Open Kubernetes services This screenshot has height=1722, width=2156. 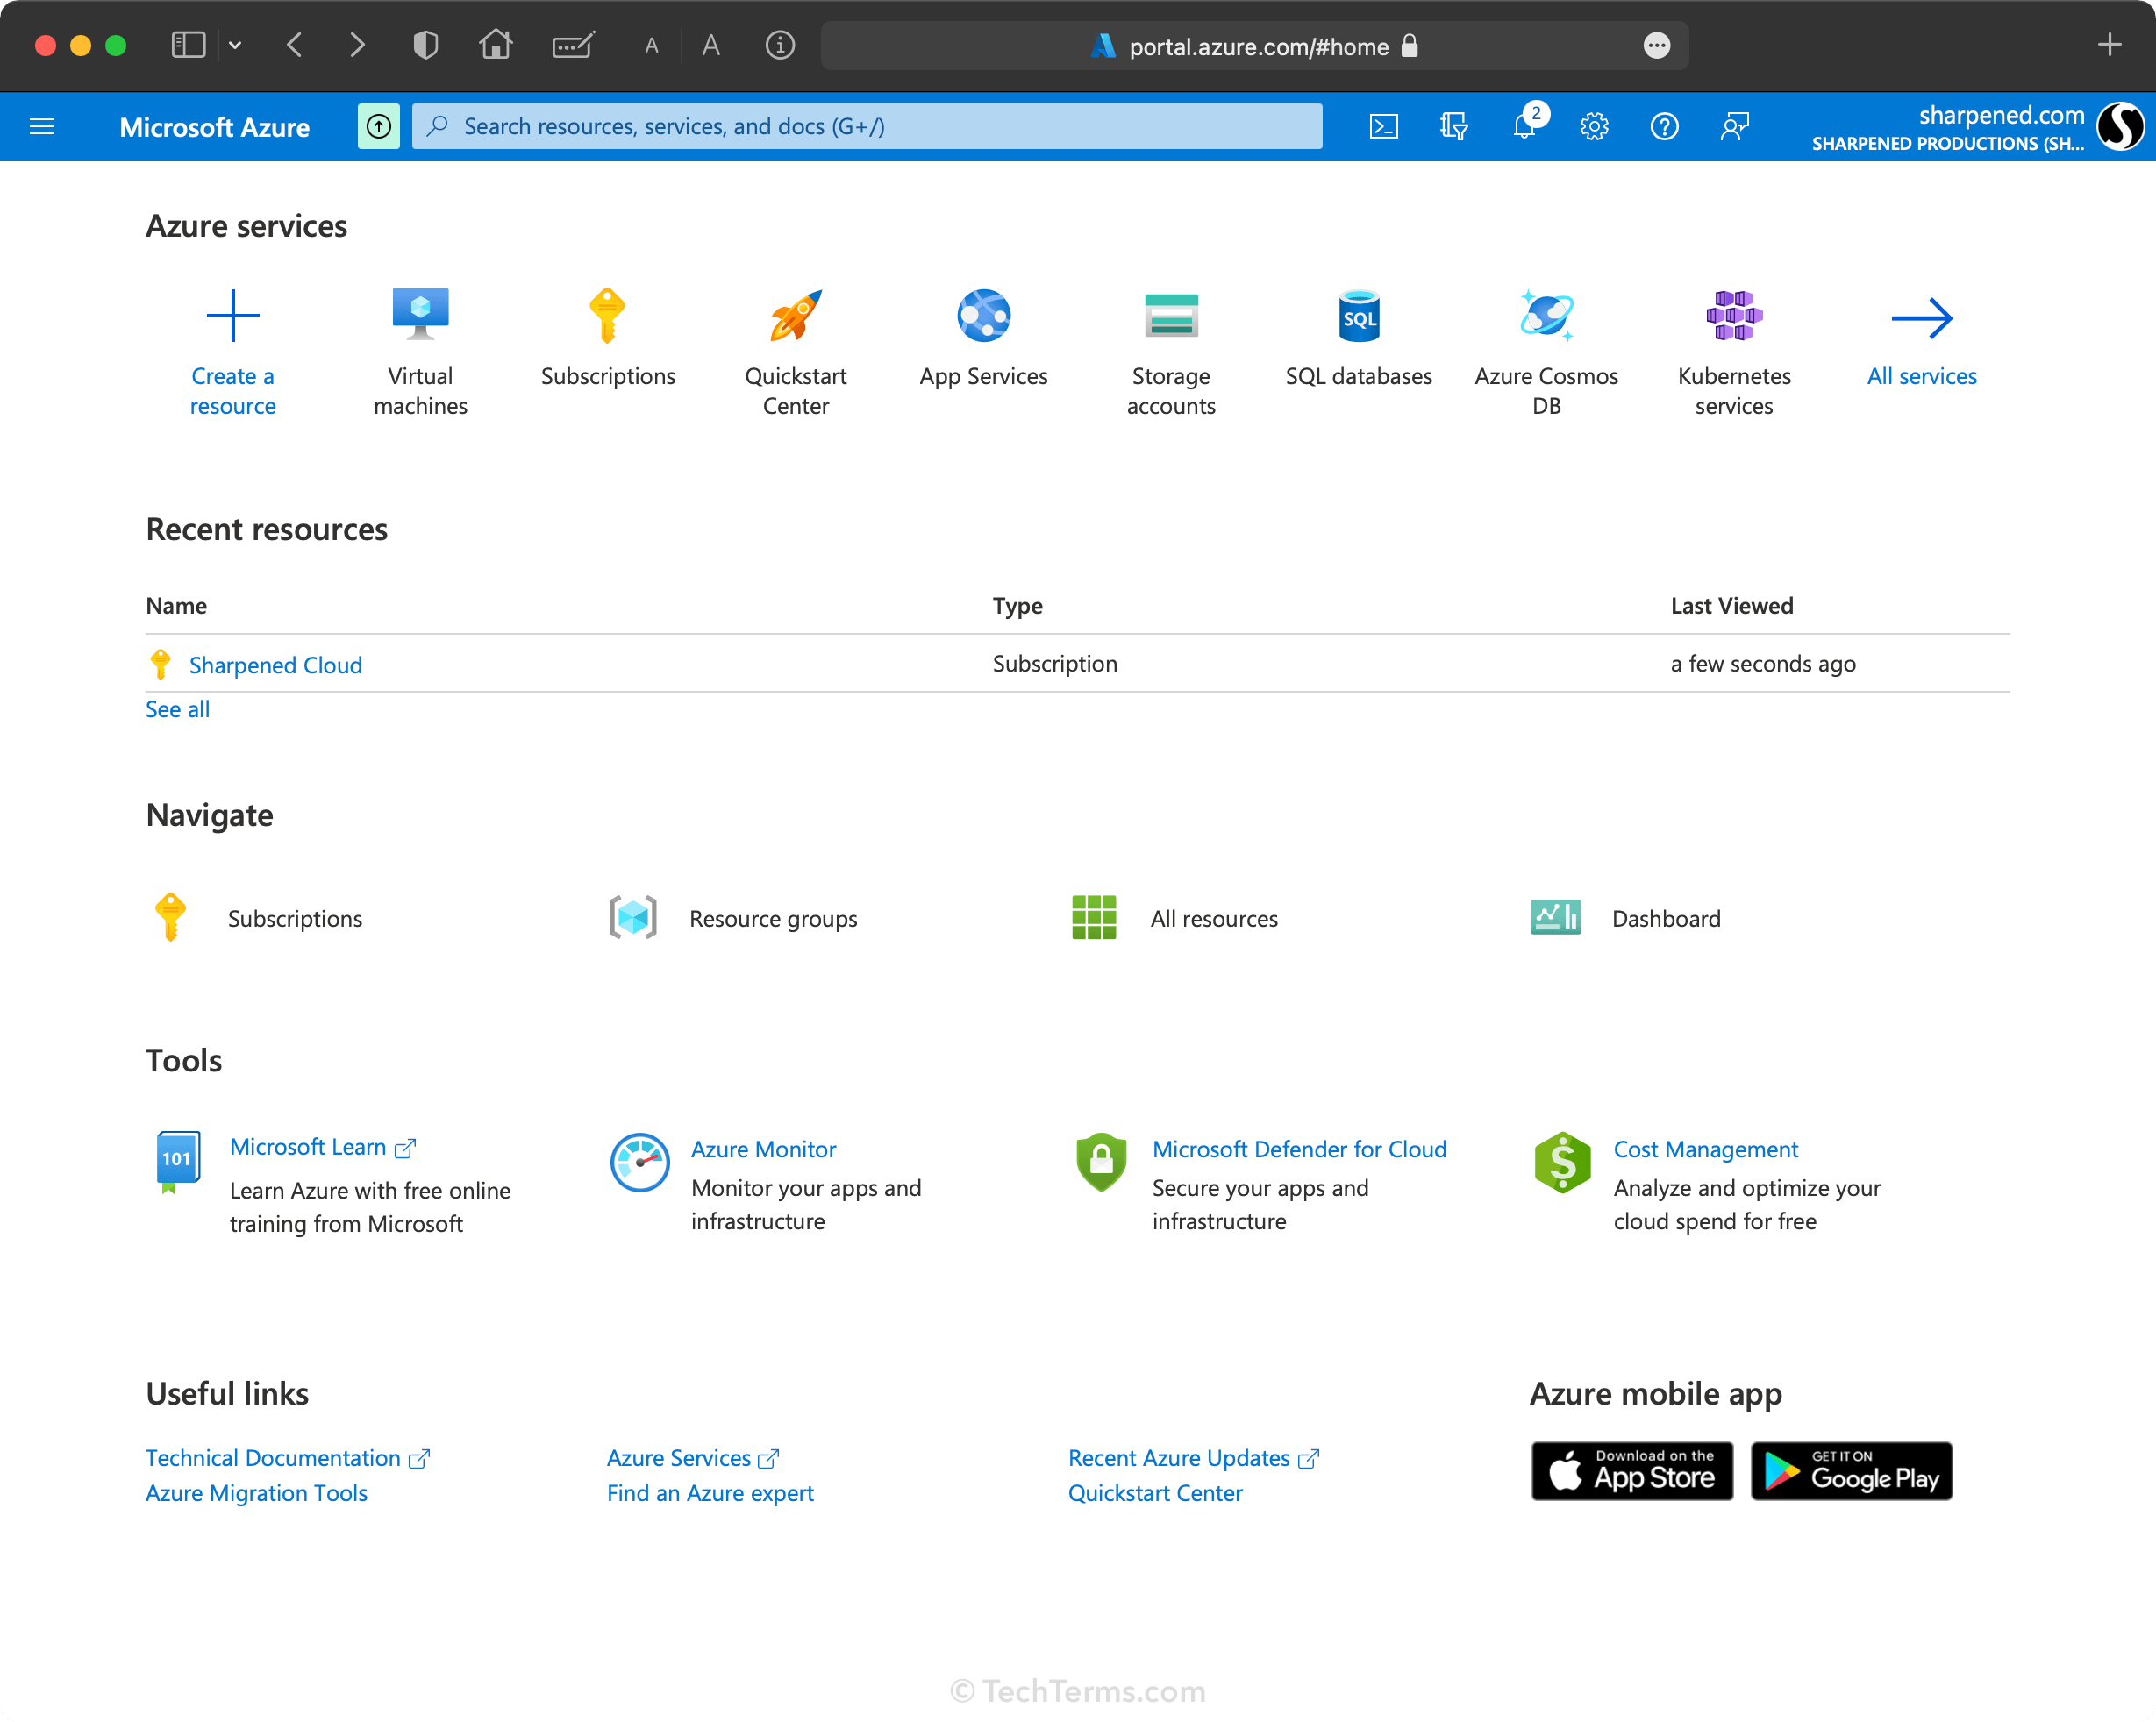coord(1734,350)
